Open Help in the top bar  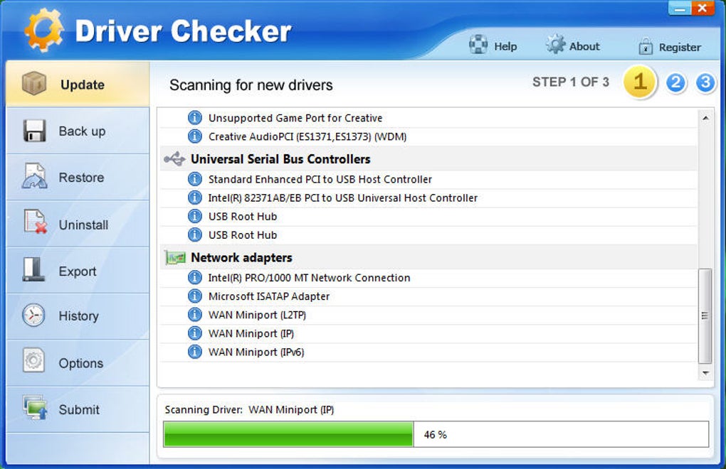click(x=505, y=46)
